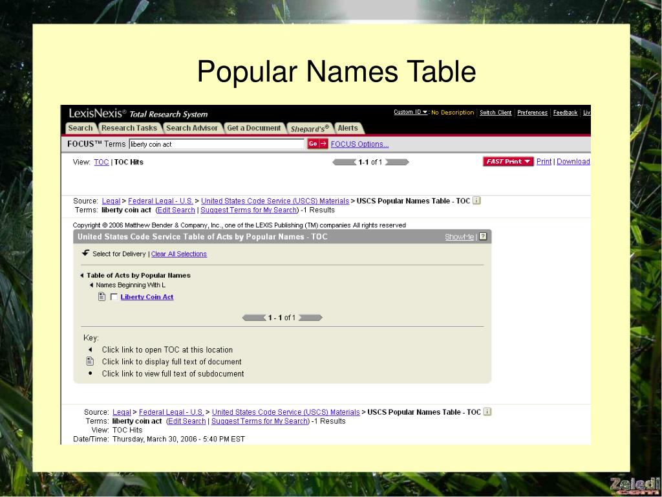Click the Download link
The image size is (662, 497).
point(573,161)
